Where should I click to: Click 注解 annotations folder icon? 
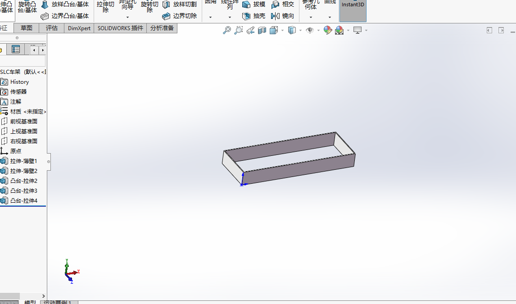click(x=5, y=102)
